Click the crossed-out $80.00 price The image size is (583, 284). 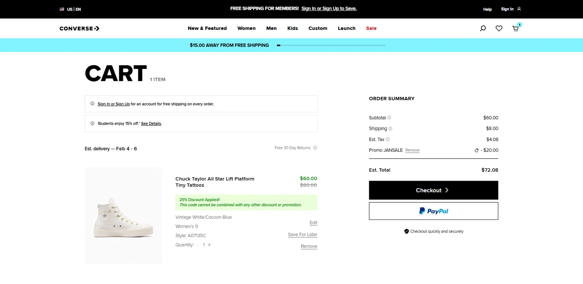309,185
